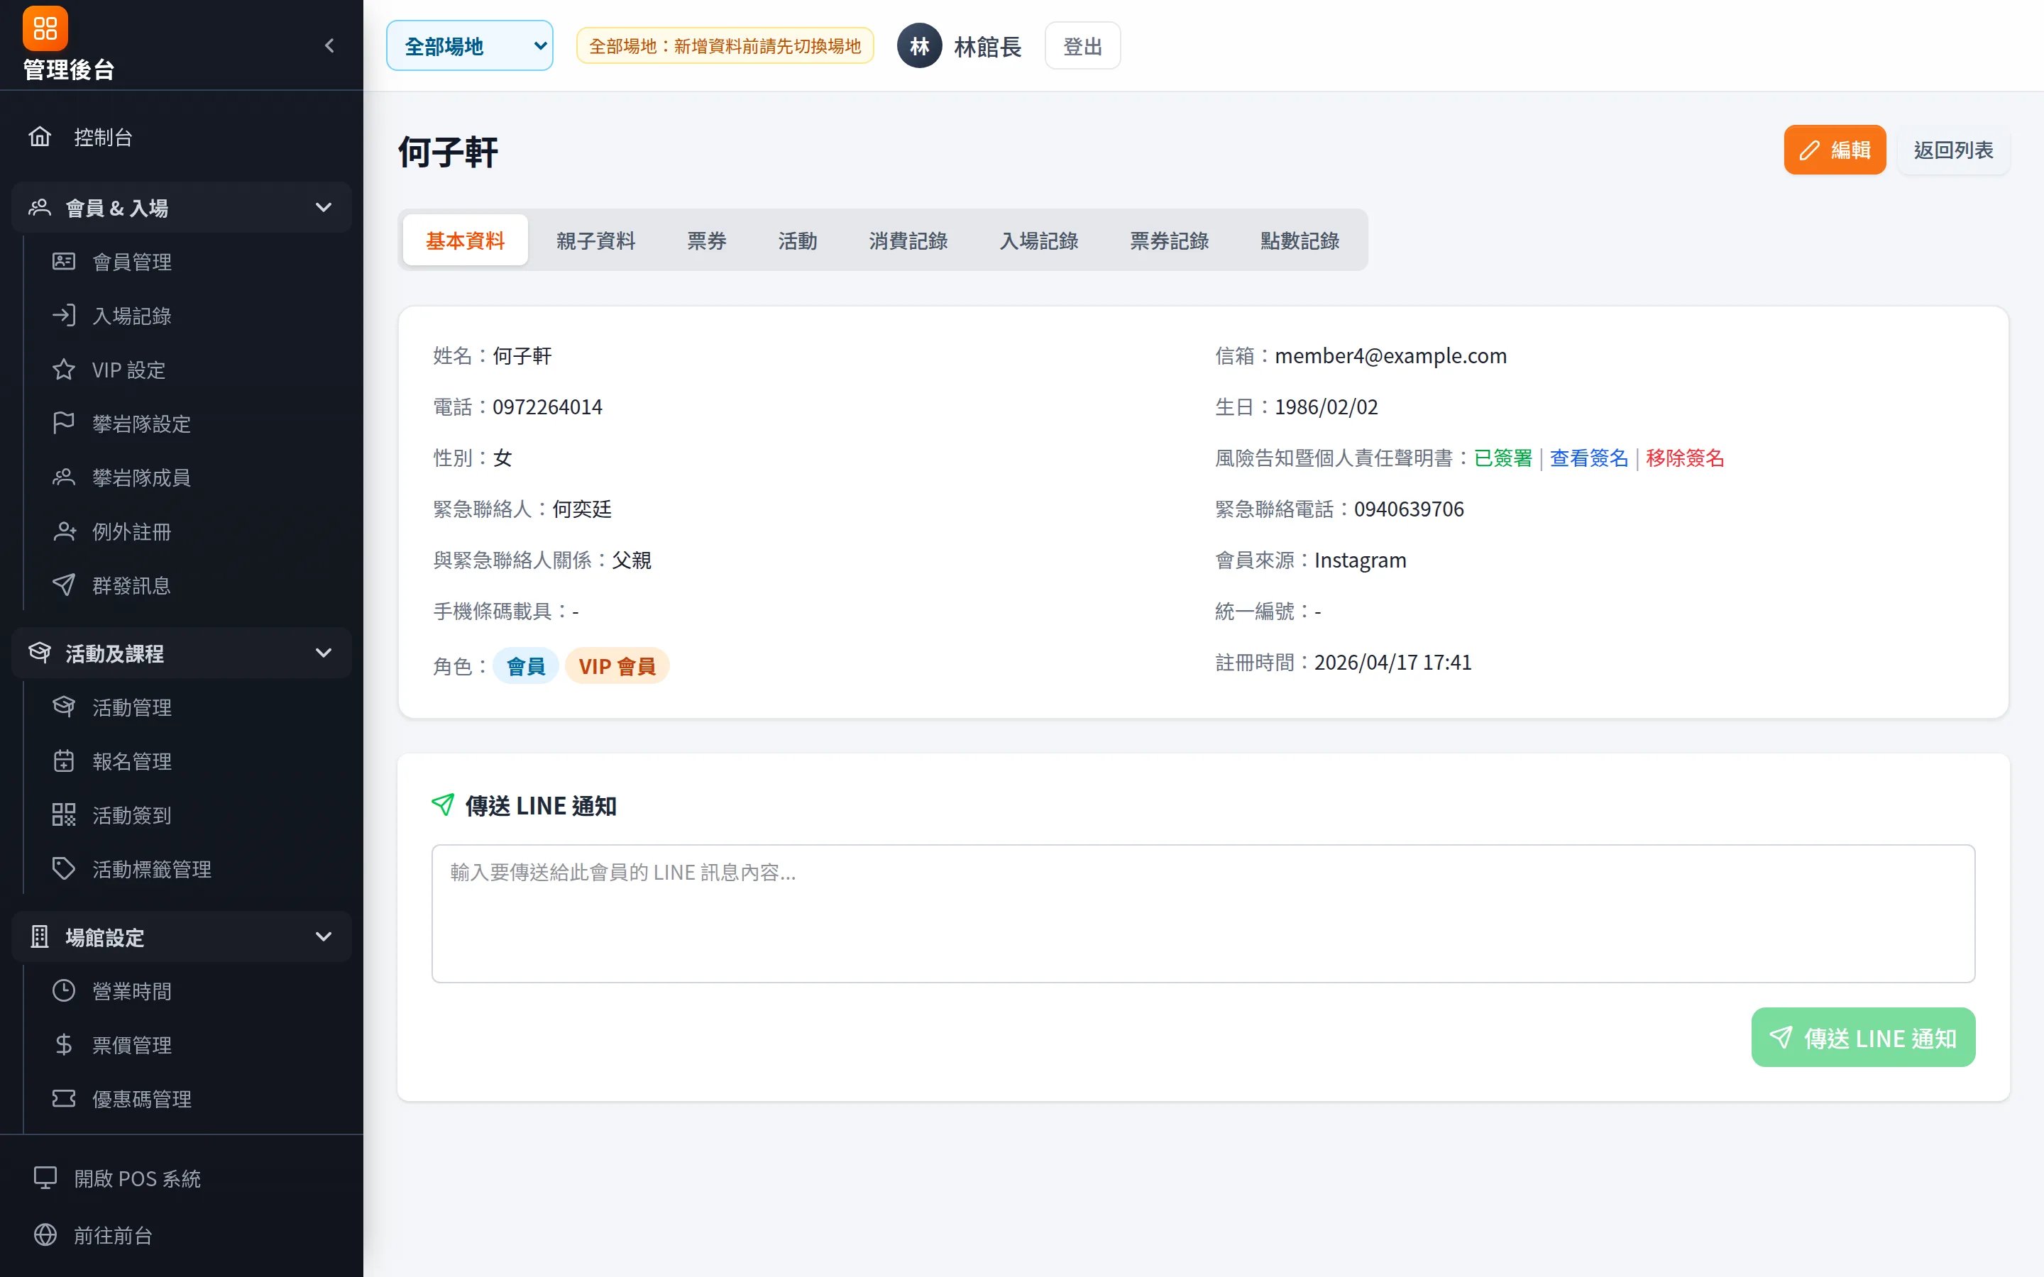Open 控制台 via its home icon

click(40, 137)
